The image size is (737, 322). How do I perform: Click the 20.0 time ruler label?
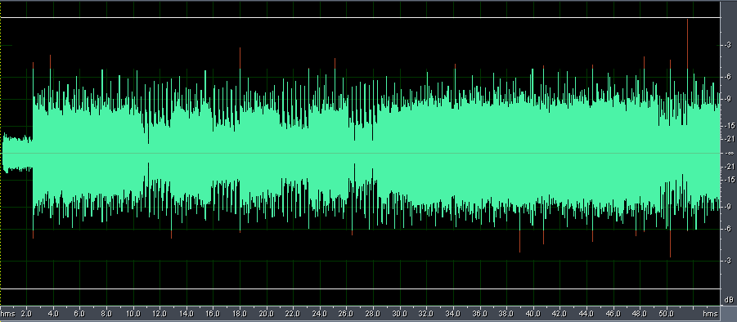267,313
